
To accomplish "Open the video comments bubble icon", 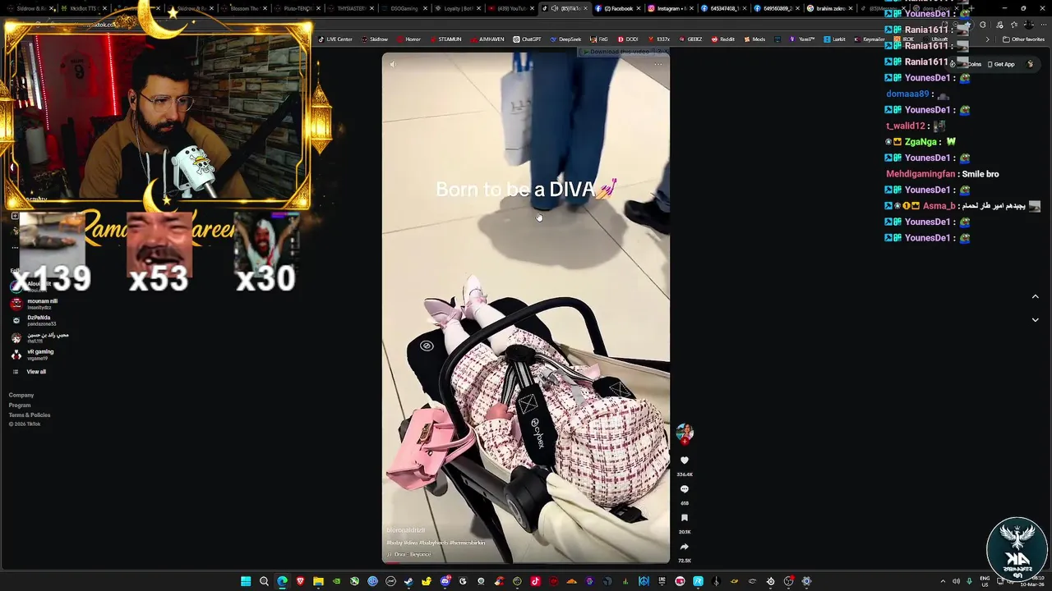I will pos(684,489).
